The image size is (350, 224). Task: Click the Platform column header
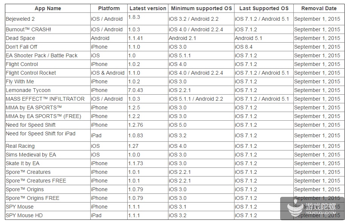click(x=109, y=8)
